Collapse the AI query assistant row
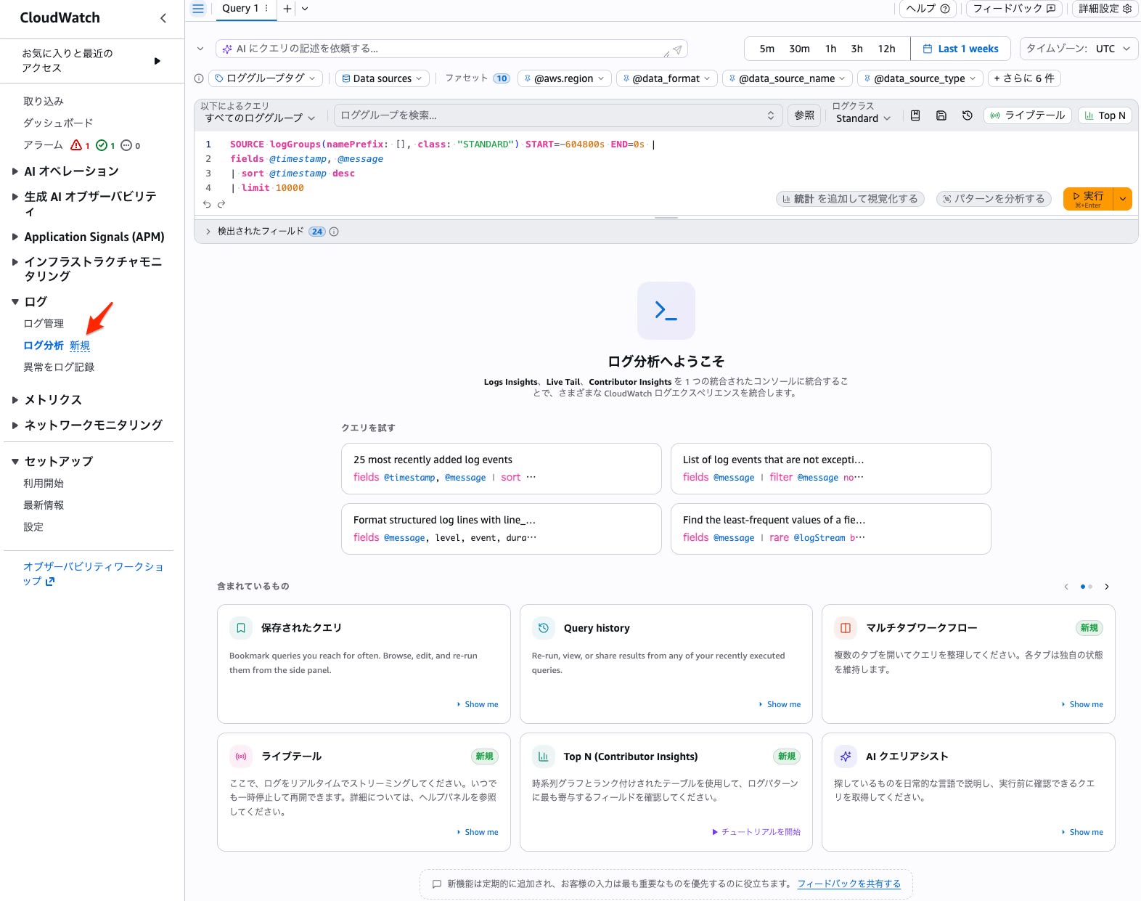1141x901 pixels. [200, 49]
